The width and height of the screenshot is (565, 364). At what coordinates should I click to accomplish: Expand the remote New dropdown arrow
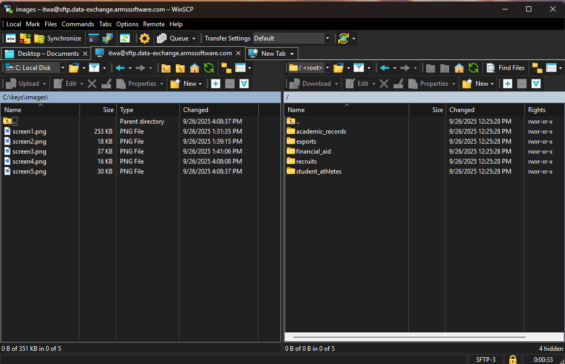click(x=492, y=84)
